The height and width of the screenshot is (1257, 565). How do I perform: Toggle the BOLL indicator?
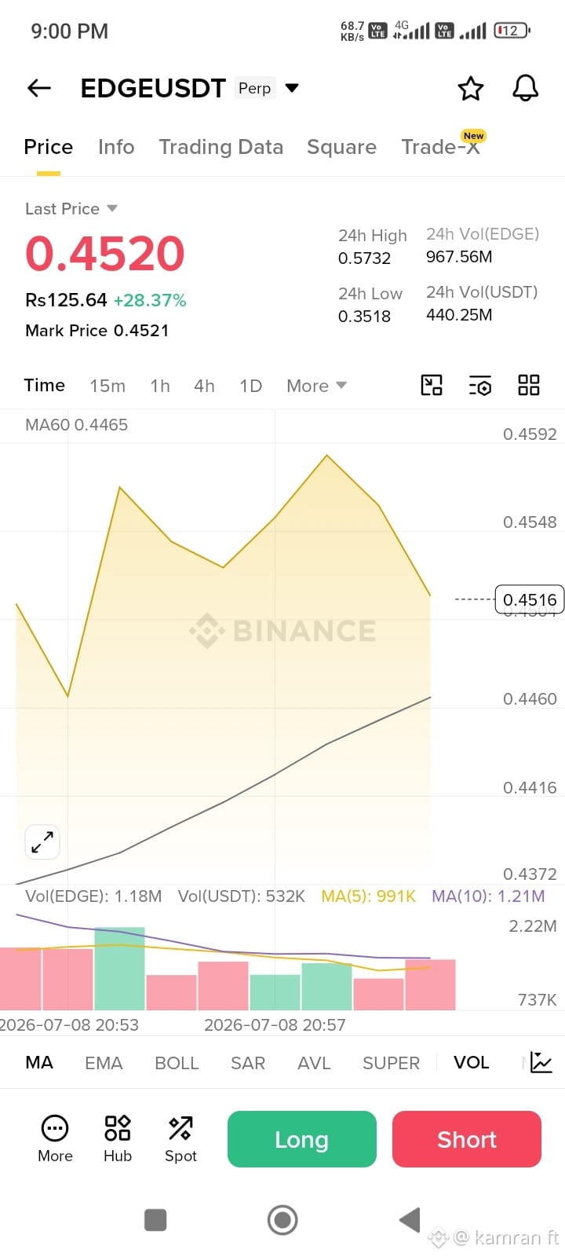tap(177, 1062)
